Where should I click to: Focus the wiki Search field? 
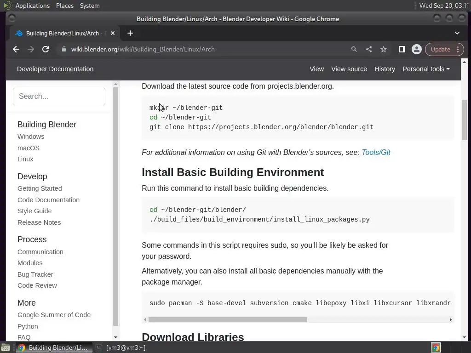pyautogui.click(x=59, y=97)
